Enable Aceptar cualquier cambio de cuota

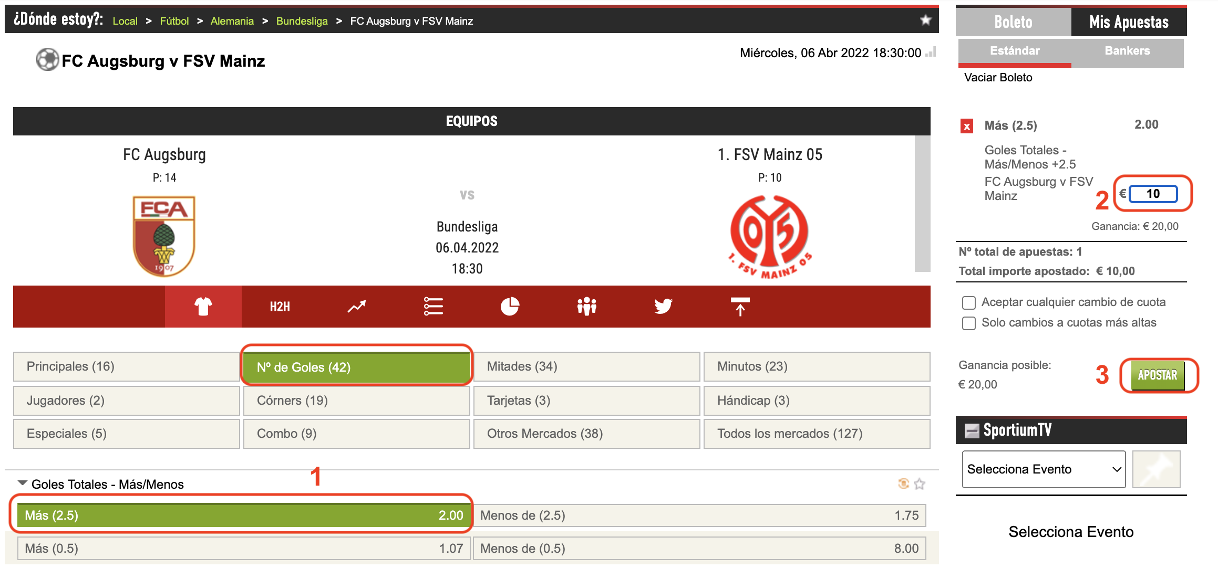(x=968, y=303)
